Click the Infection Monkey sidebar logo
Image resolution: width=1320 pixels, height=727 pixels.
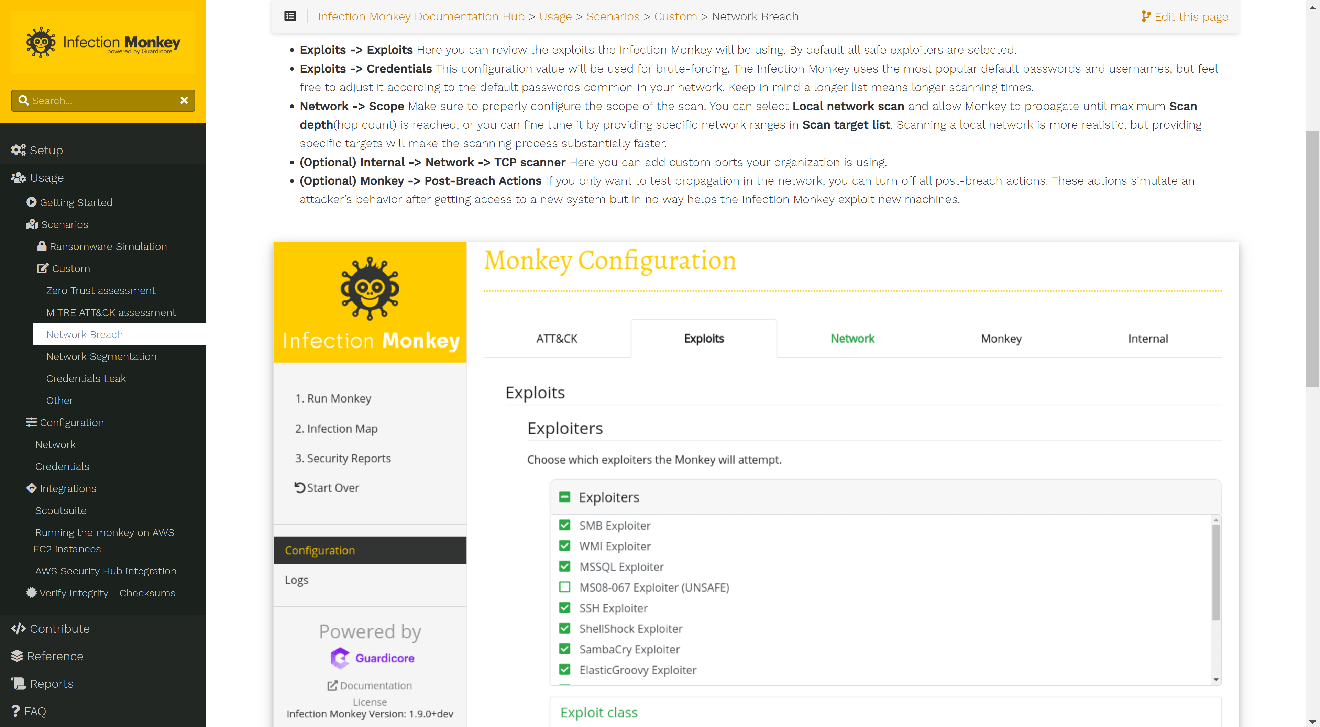103,43
